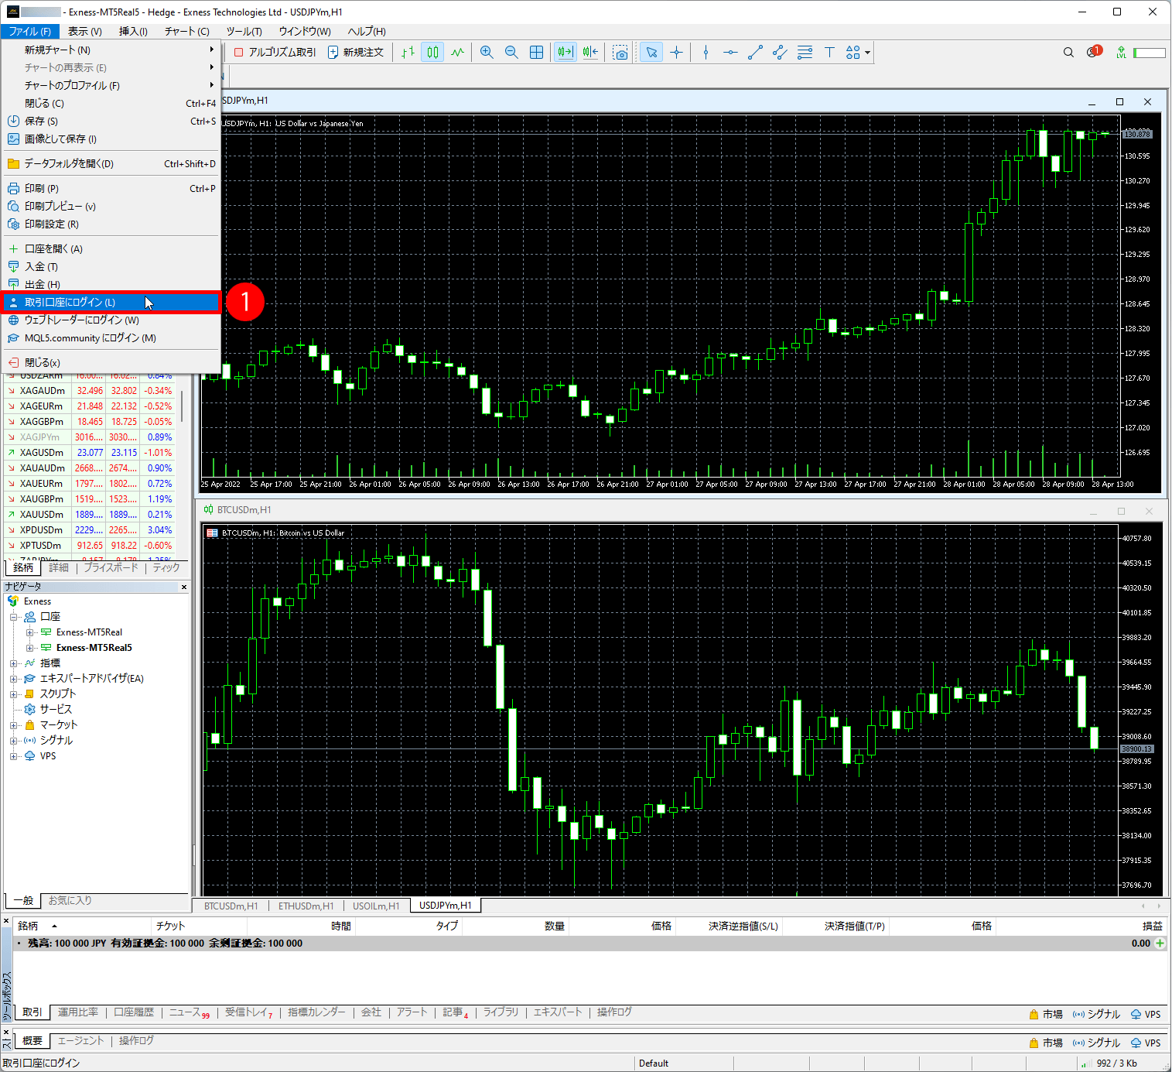Click the zoom in magnifier icon
1172x1072 pixels.
(487, 53)
